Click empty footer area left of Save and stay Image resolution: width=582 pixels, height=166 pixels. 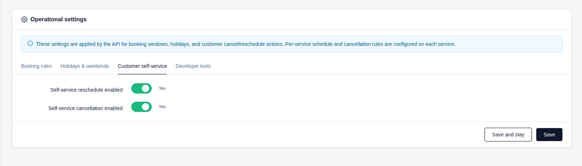(247, 135)
